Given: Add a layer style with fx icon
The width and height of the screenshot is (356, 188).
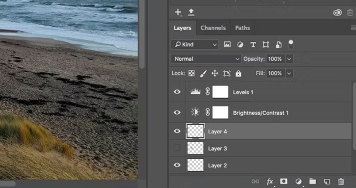Looking at the screenshot, I should click(270, 181).
